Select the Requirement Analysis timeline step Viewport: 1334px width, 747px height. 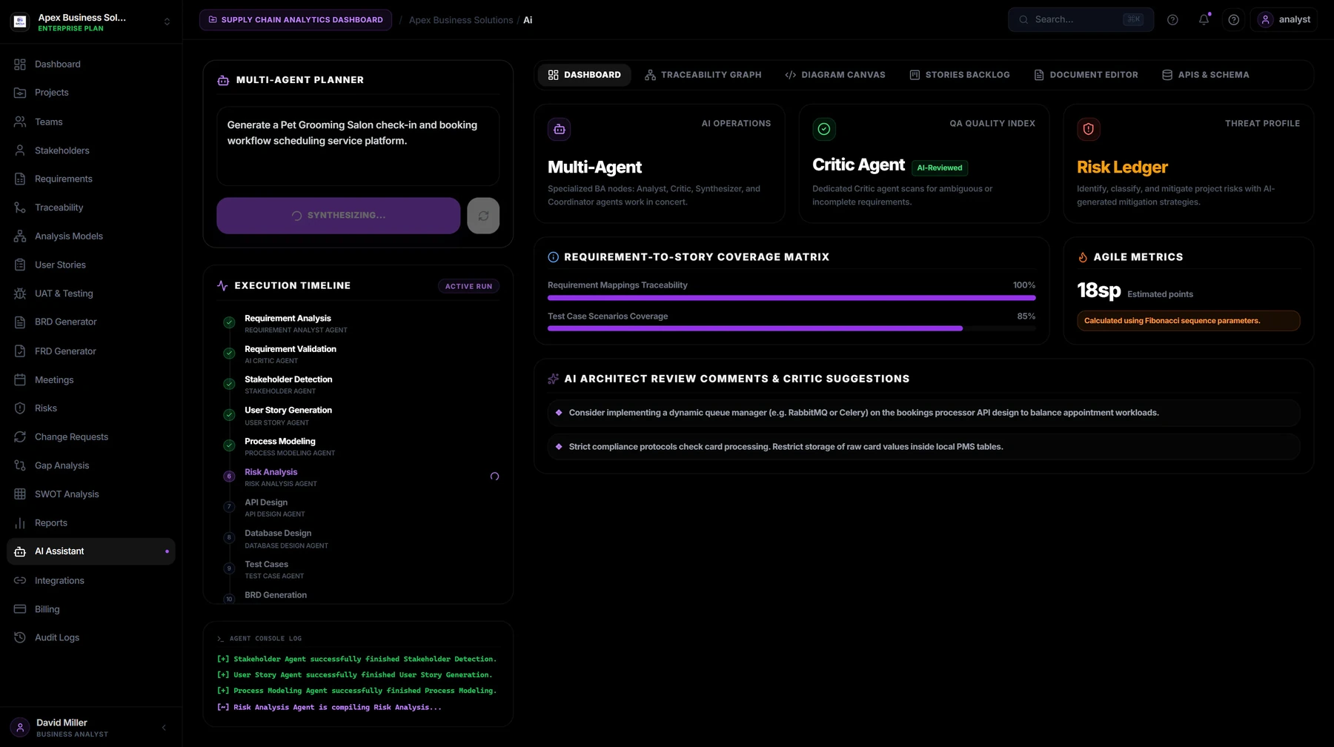click(358, 324)
